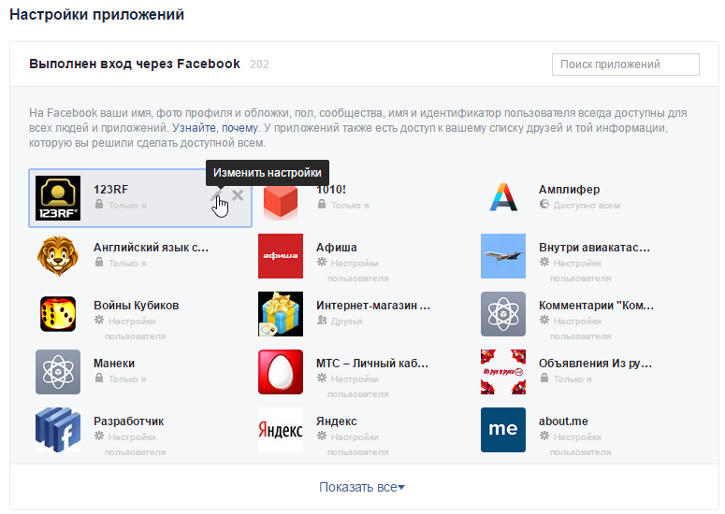The height and width of the screenshot is (514, 725).
Task: Click the globe icon under Амплифер
Action: [544, 204]
